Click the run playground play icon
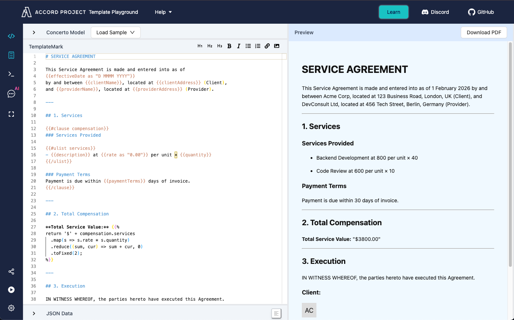The height and width of the screenshot is (320, 514). [x=11, y=289]
